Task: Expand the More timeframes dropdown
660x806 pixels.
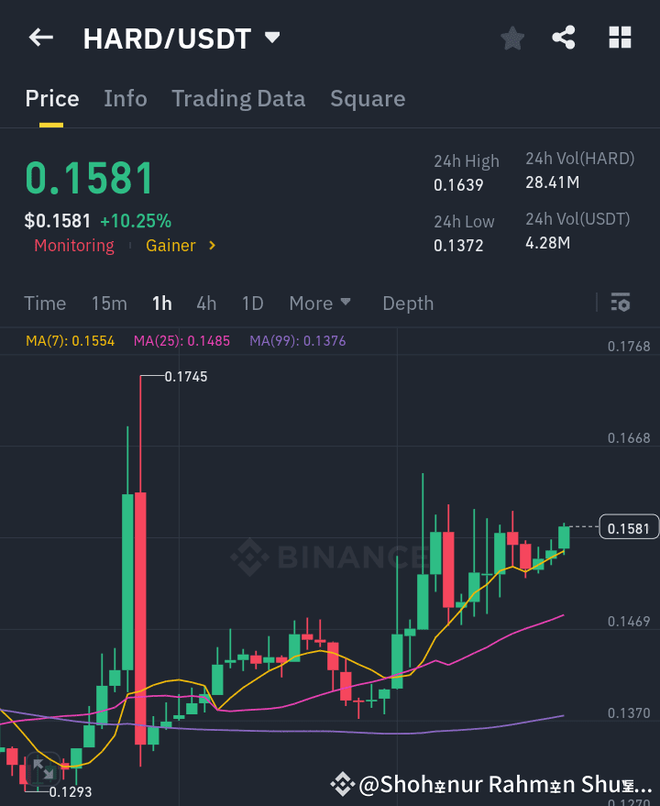Action: [320, 303]
